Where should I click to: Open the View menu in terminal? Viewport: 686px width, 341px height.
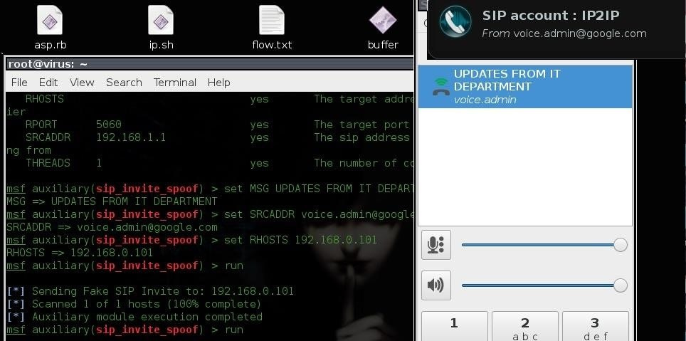tap(82, 83)
